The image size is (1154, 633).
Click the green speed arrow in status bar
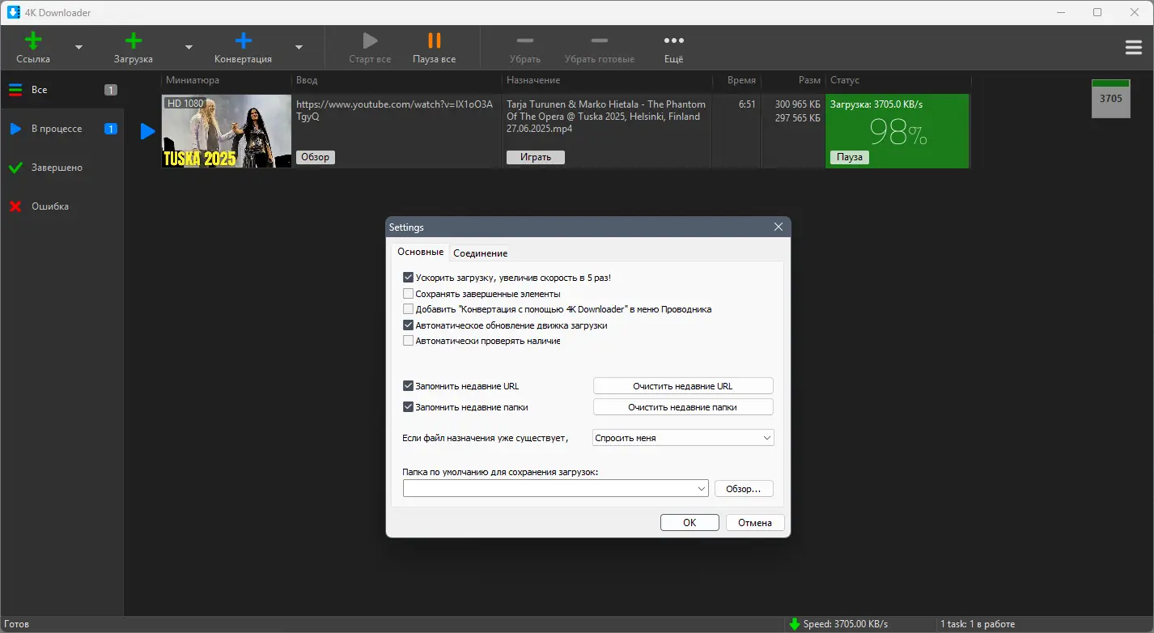click(795, 624)
